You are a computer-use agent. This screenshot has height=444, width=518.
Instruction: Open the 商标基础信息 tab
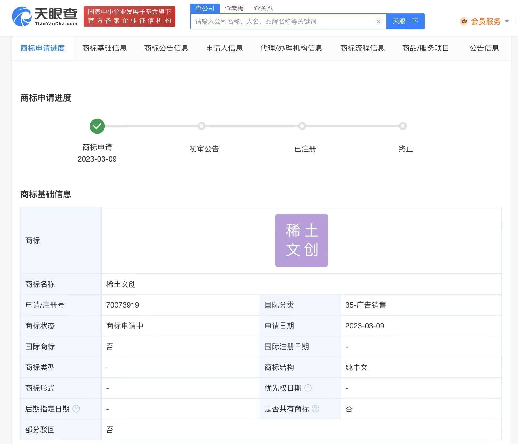(x=105, y=48)
